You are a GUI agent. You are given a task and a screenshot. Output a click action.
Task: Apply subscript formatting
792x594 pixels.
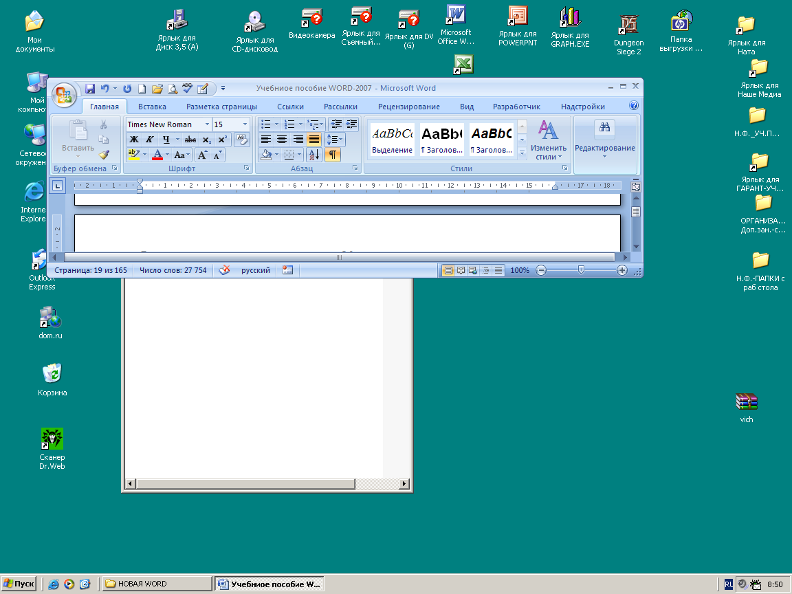coord(206,140)
